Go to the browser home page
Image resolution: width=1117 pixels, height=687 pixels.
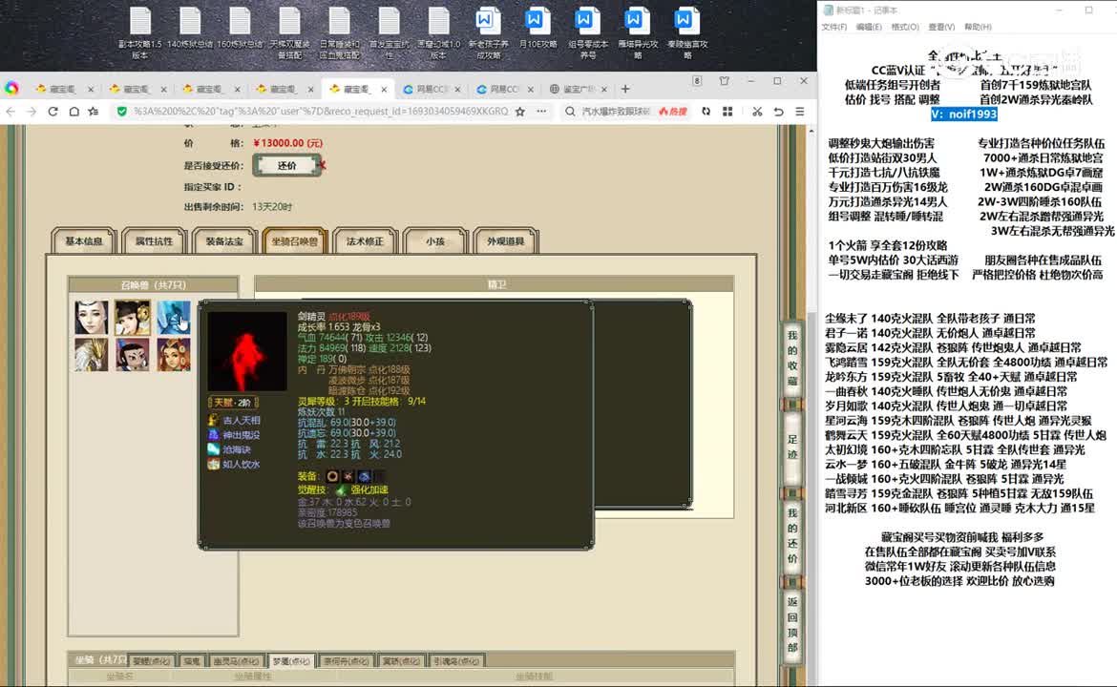point(74,111)
